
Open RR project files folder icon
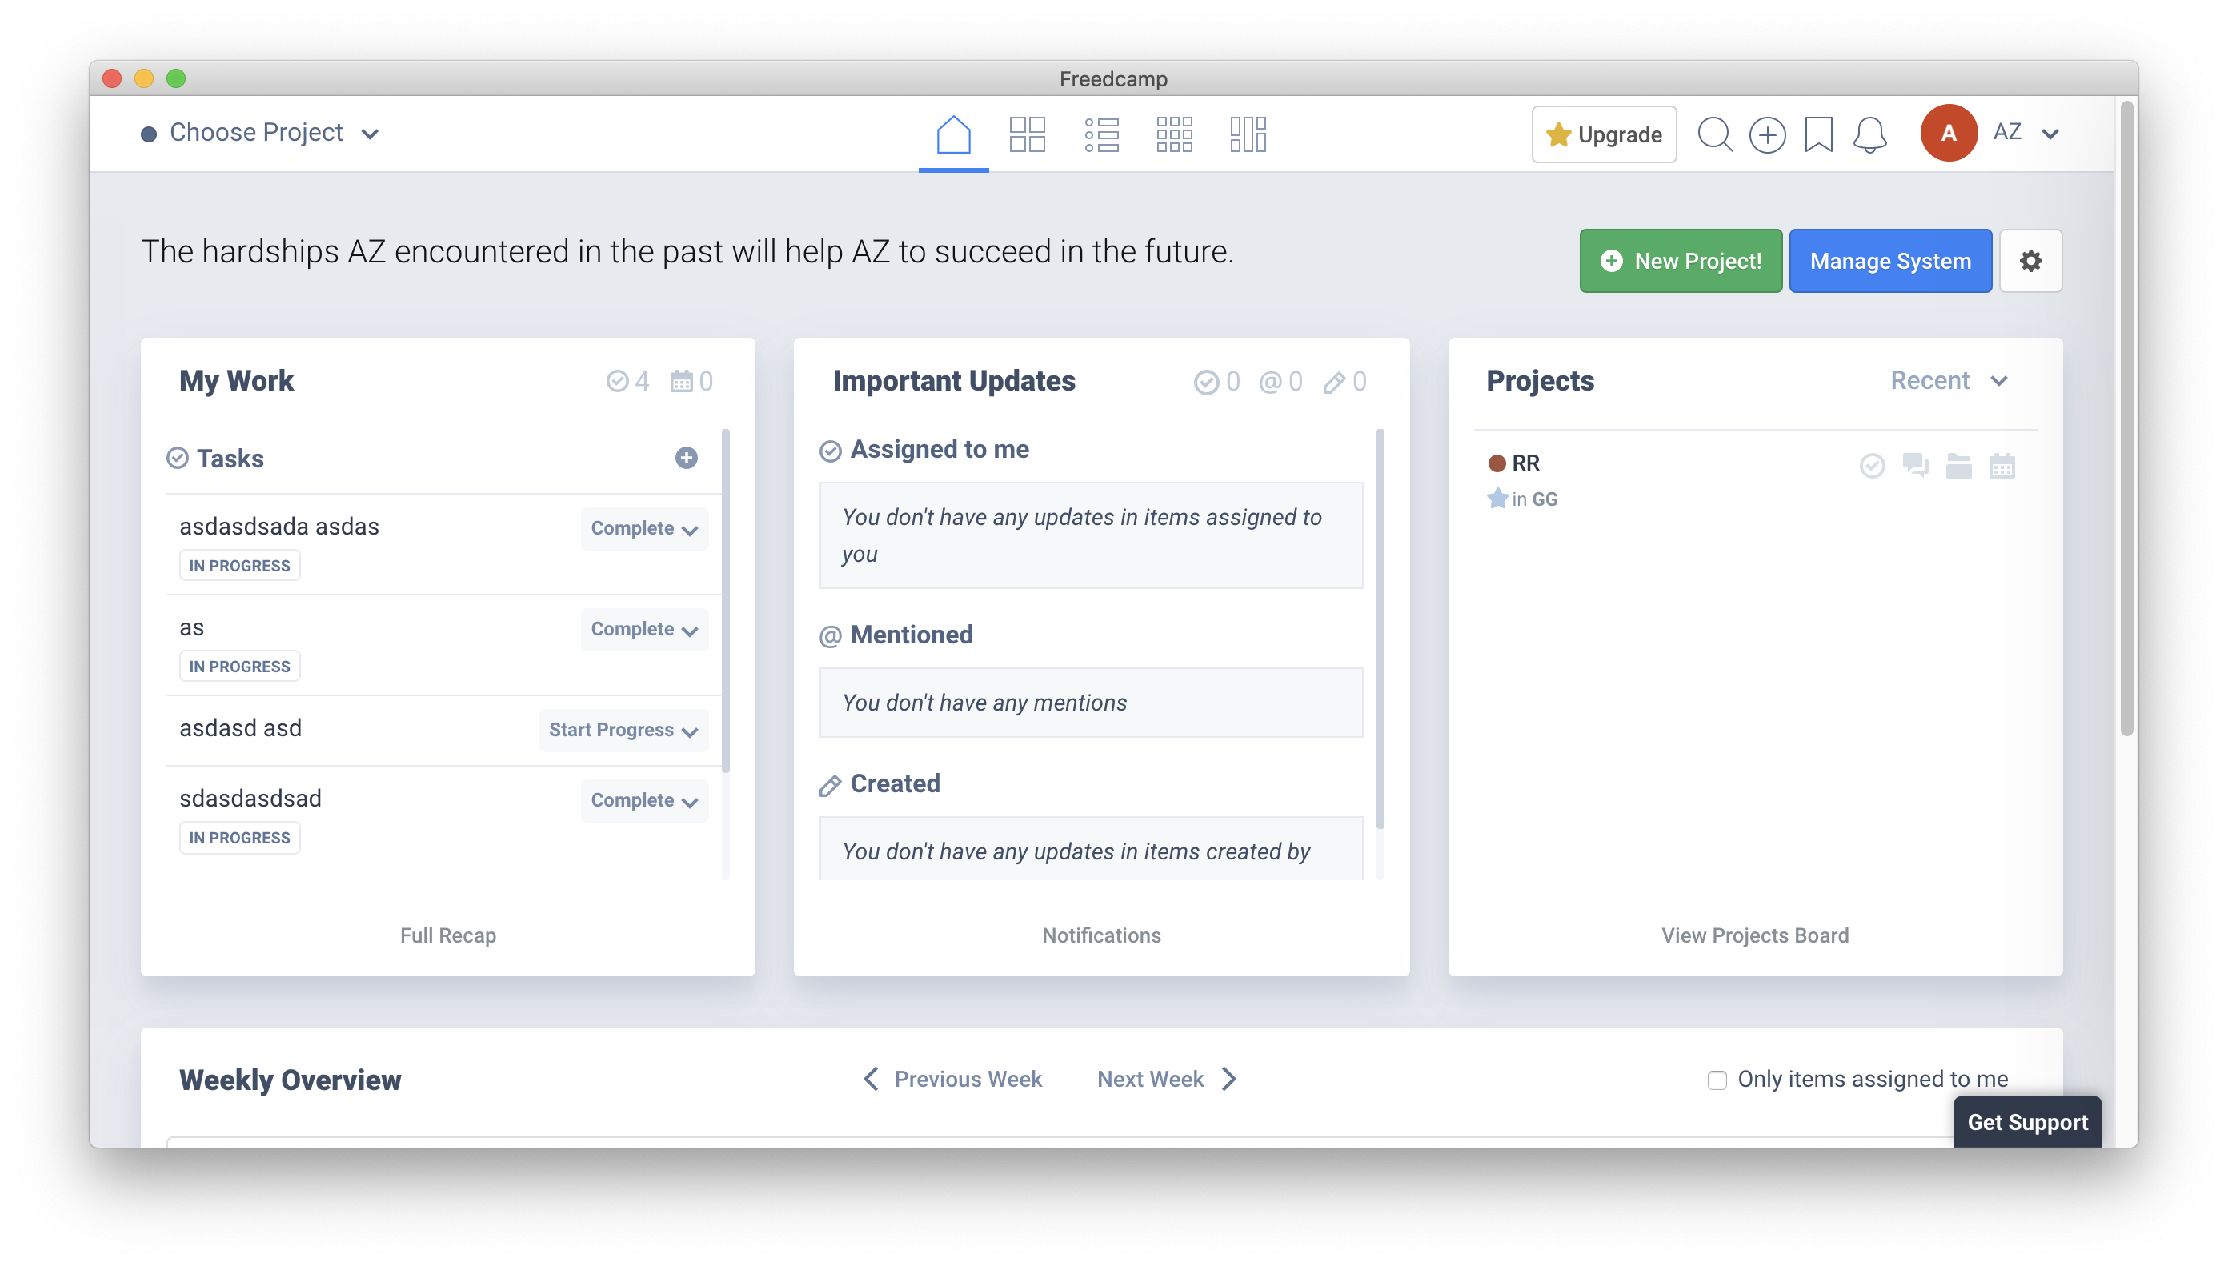coord(1958,466)
